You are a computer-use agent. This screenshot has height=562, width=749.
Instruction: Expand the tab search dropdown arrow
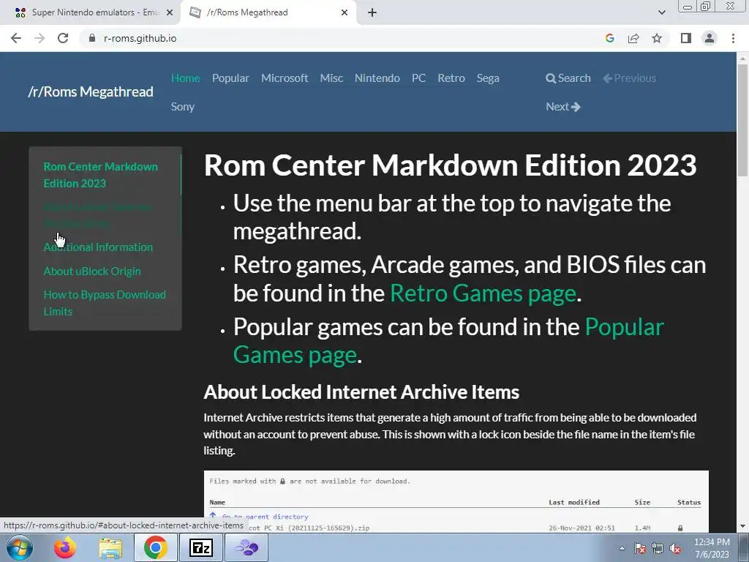[x=661, y=12]
